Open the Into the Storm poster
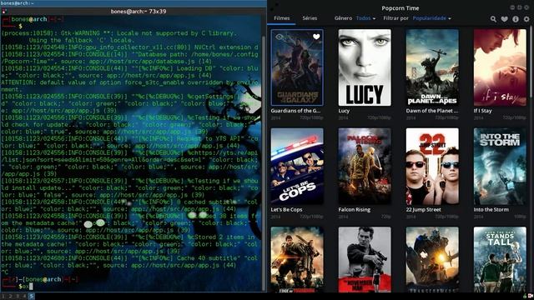Viewport: 534px width, 300px height. coord(500,167)
